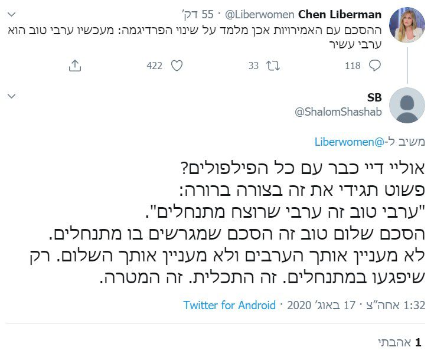Click the retweet arrows icon

(x=273, y=66)
